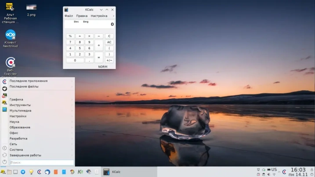Select the KCalc taskbar window entry
The width and height of the screenshot is (315, 177).
129,172
